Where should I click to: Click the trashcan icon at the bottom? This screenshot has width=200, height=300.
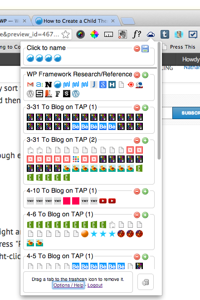(146, 282)
